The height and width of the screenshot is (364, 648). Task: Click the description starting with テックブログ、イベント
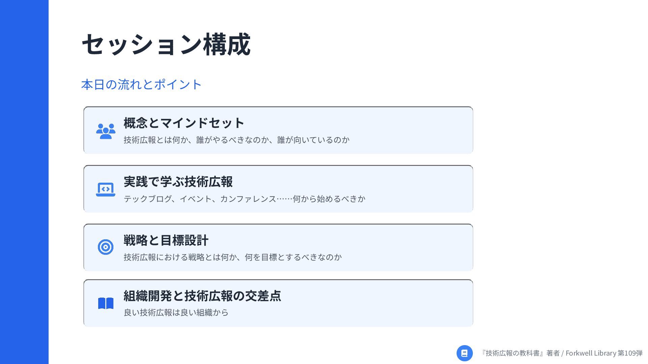pyautogui.click(x=244, y=199)
